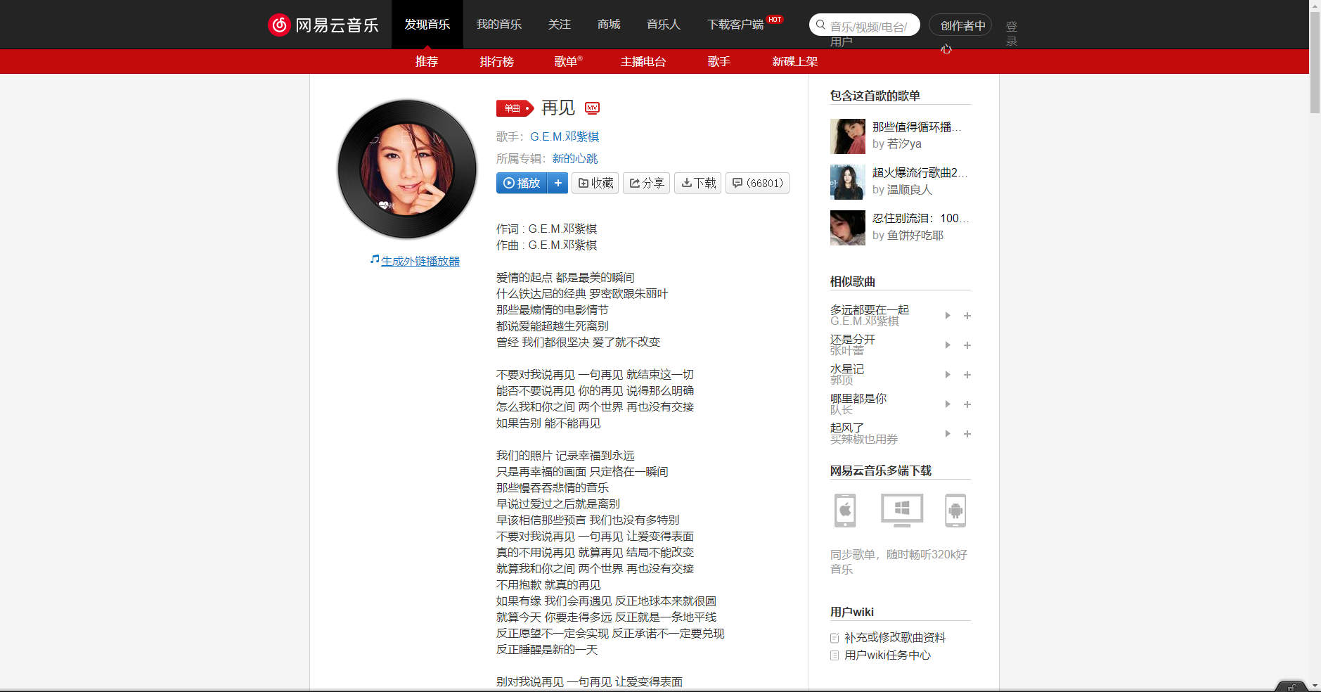Open playlist 那些值得循环播 via its cover thumbnail

pos(847,136)
